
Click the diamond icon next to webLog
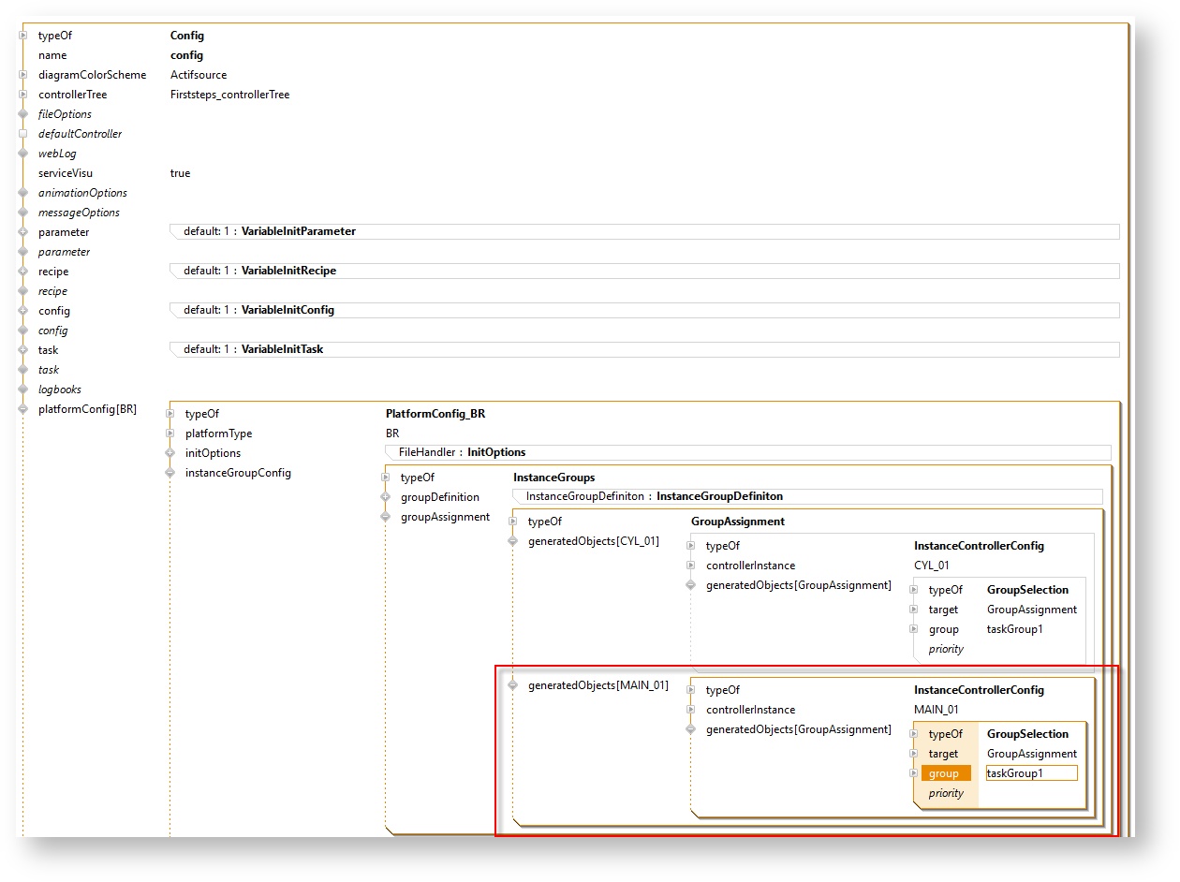point(23,154)
